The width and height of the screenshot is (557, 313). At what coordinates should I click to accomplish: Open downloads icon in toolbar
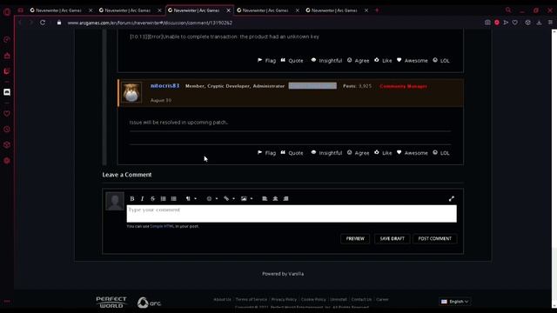click(x=539, y=23)
